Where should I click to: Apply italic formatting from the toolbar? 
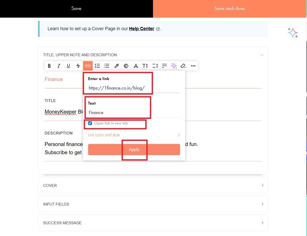(59, 66)
